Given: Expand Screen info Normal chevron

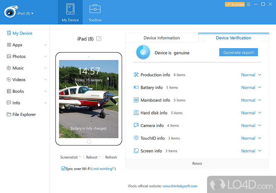Looking at the screenshot, I should click(x=260, y=151).
